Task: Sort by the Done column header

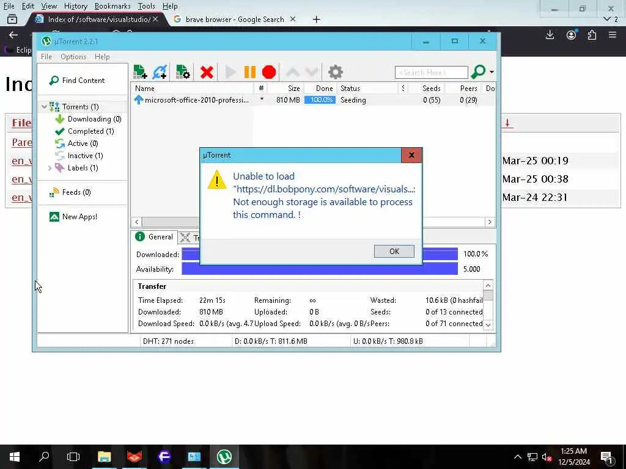Action: pos(320,89)
